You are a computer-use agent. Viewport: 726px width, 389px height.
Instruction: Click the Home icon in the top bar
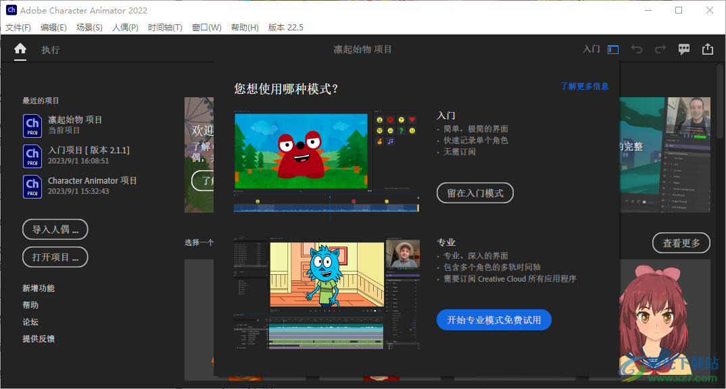(x=20, y=49)
